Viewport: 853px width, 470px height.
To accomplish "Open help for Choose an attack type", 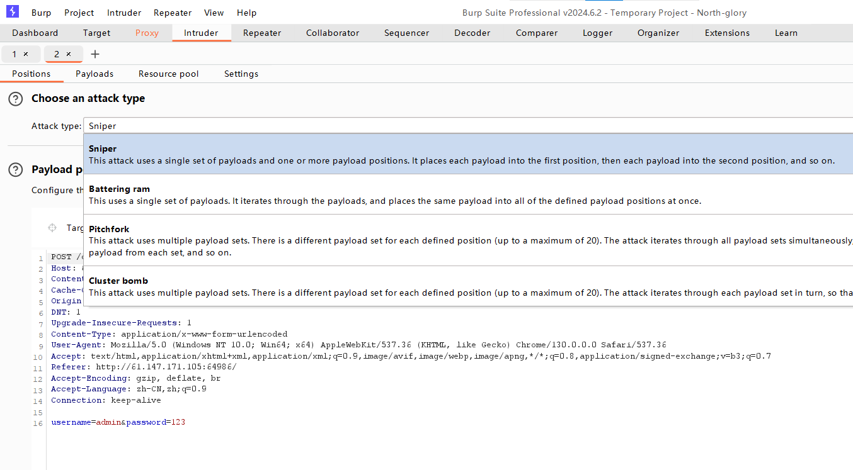I will pos(15,99).
